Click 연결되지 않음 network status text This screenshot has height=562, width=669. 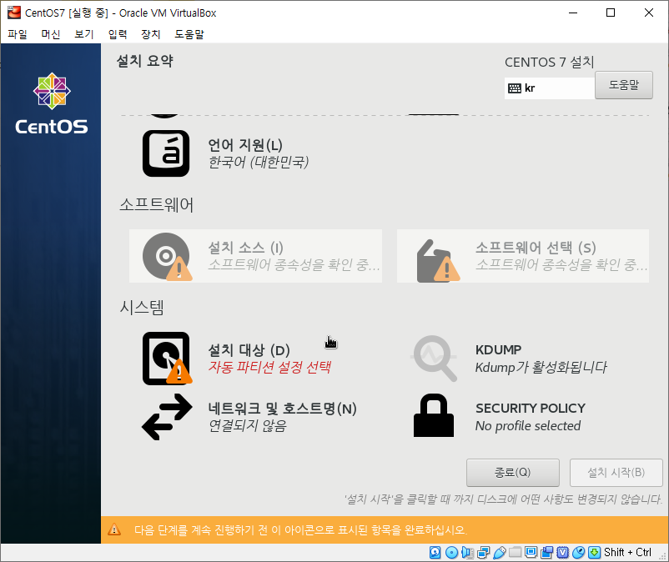pyautogui.click(x=248, y=425)
